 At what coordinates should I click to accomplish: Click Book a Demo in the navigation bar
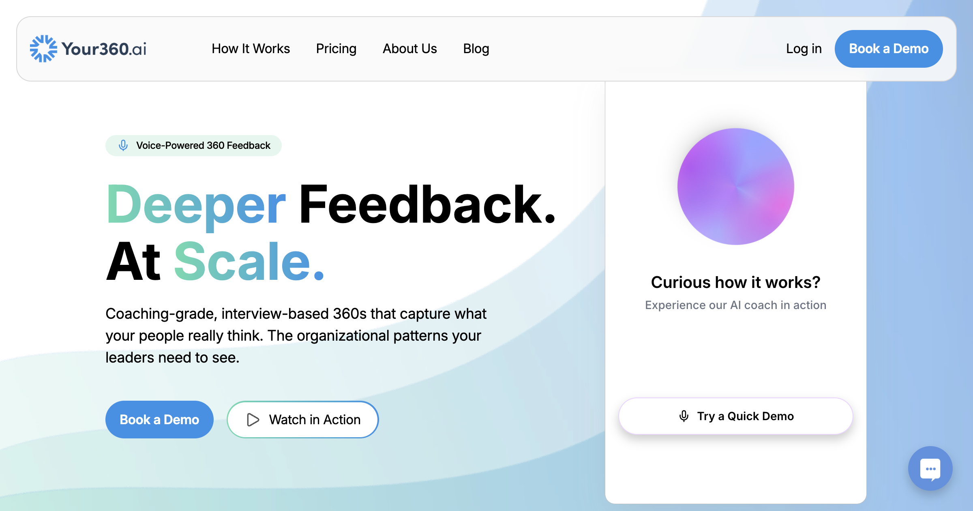(x=889, y=49)
